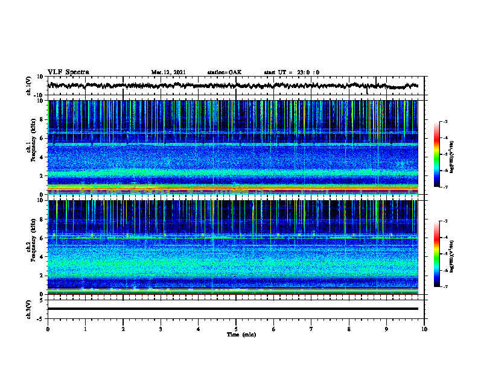Viewport: 478px width, 369px height.
Task: Click the "4" kHz tick of ch.1 spectrogram
Action: point(42,157)
